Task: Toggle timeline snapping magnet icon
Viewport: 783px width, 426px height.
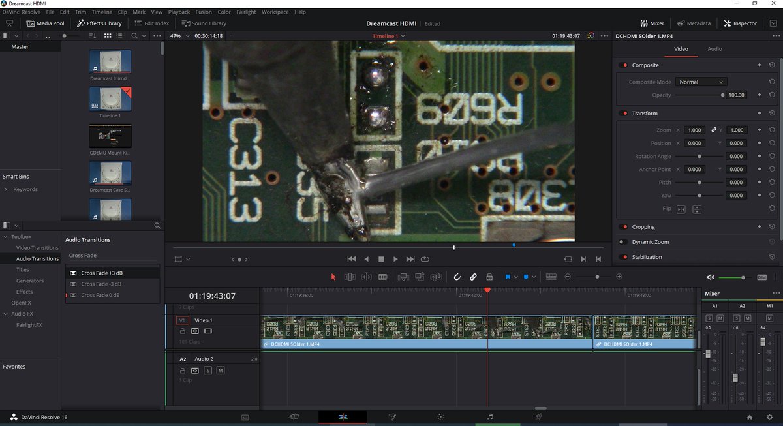Action: point(457,277)
